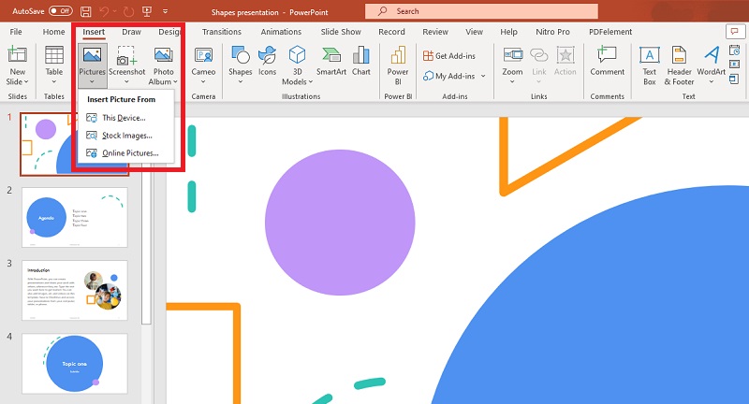Click the Search box
The width and height of the screenshot is (749, 404).
(481, 11)
